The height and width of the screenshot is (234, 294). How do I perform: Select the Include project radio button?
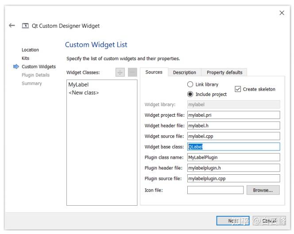click(190, 94)
